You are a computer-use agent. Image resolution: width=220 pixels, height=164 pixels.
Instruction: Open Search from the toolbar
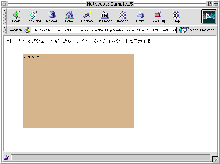point(87,17)
